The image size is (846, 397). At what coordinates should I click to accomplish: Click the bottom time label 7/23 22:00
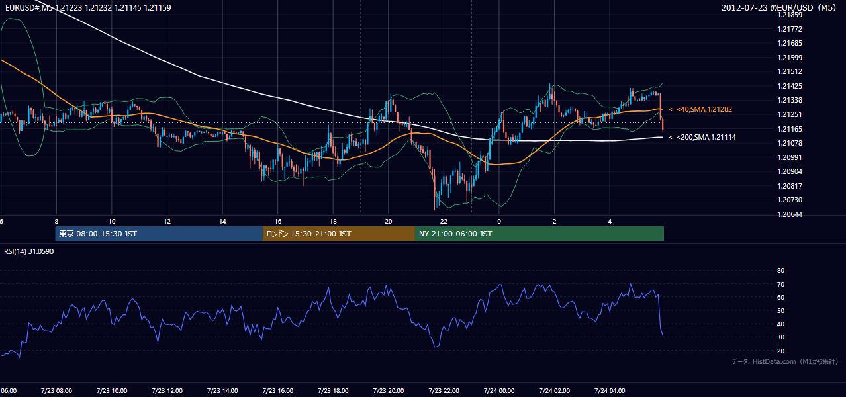click(444, 391)
